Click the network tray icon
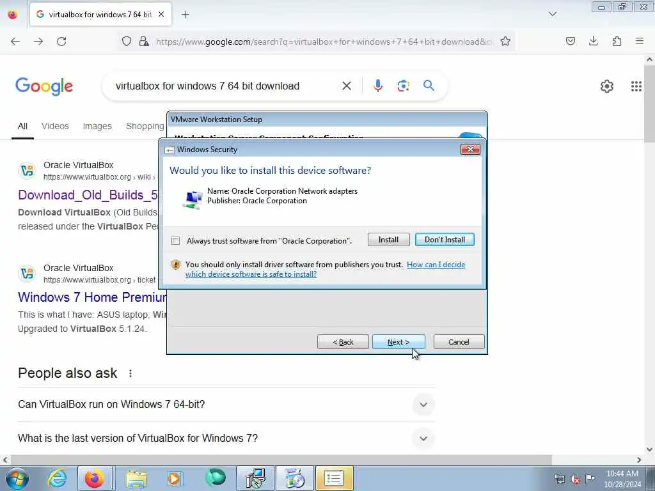Image resolution: width=655 pixels, height=491 pixels. tap(560, 479)
